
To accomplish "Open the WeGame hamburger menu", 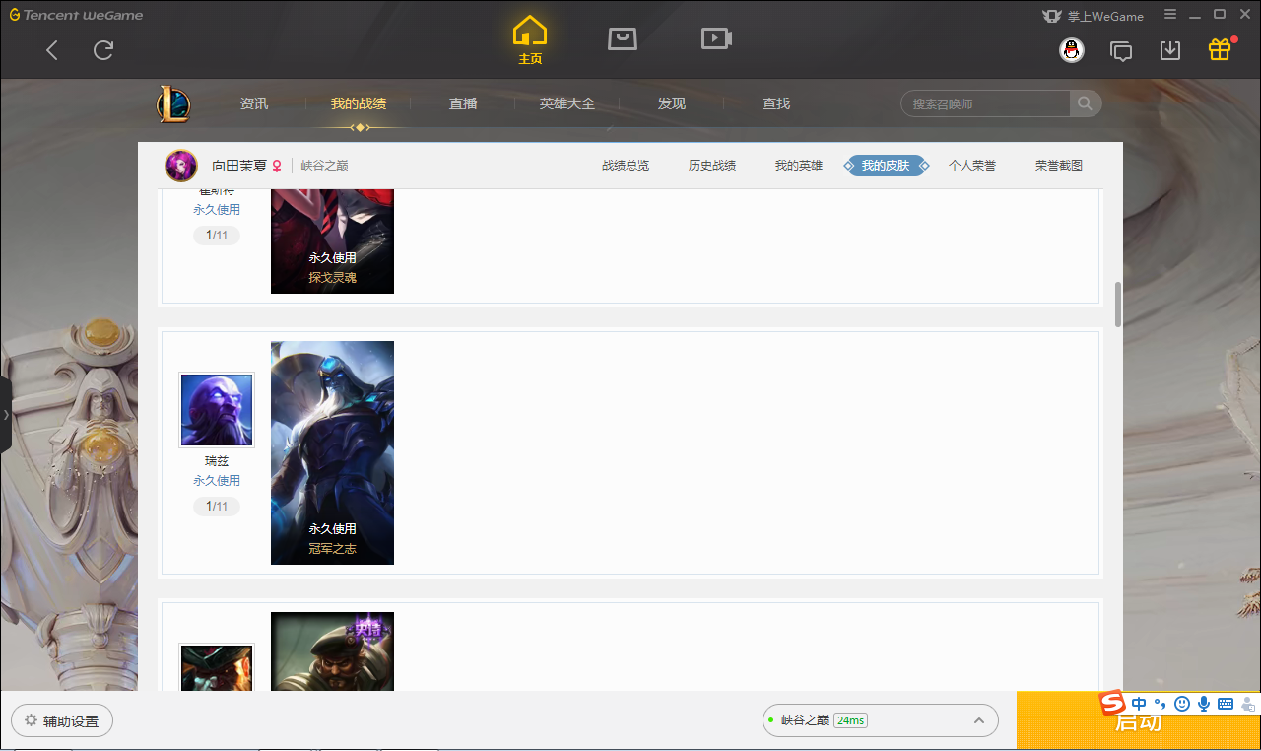I will [x=1170, y=15].
